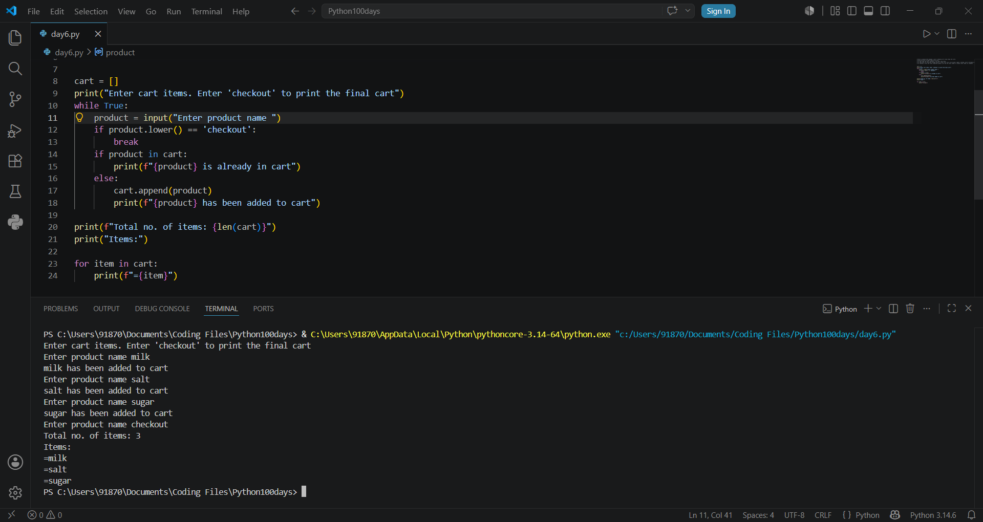Viewport: 983px width, 522px height.
Task: Open the Manage gear menu
Action: [x=15, y=493]
